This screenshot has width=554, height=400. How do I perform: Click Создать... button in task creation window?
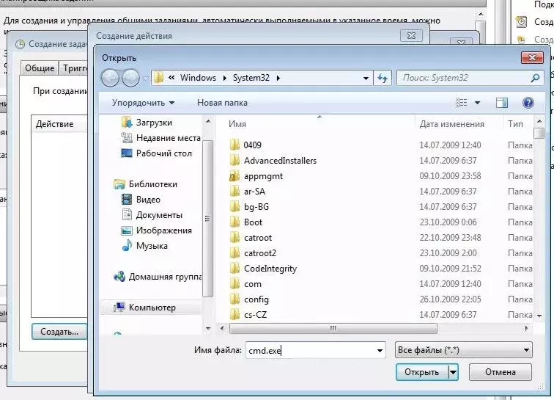[x=59, y=332]
